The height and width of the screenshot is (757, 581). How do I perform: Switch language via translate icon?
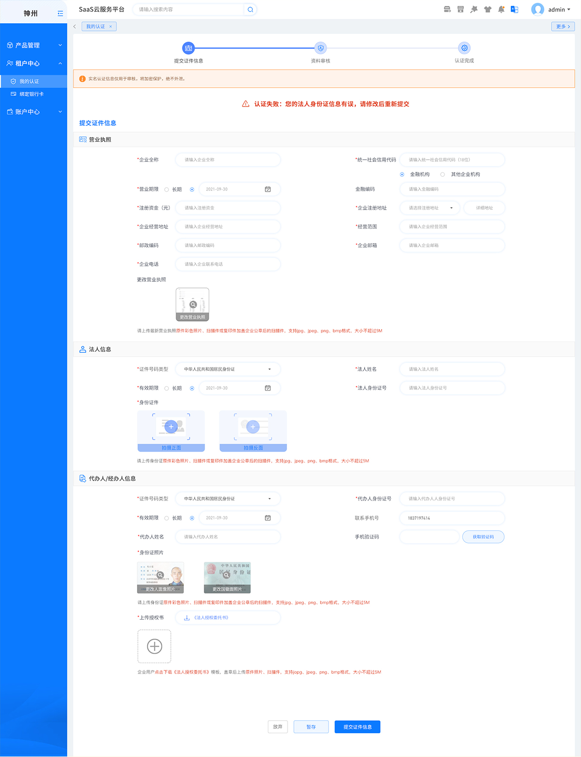[515, 9]
